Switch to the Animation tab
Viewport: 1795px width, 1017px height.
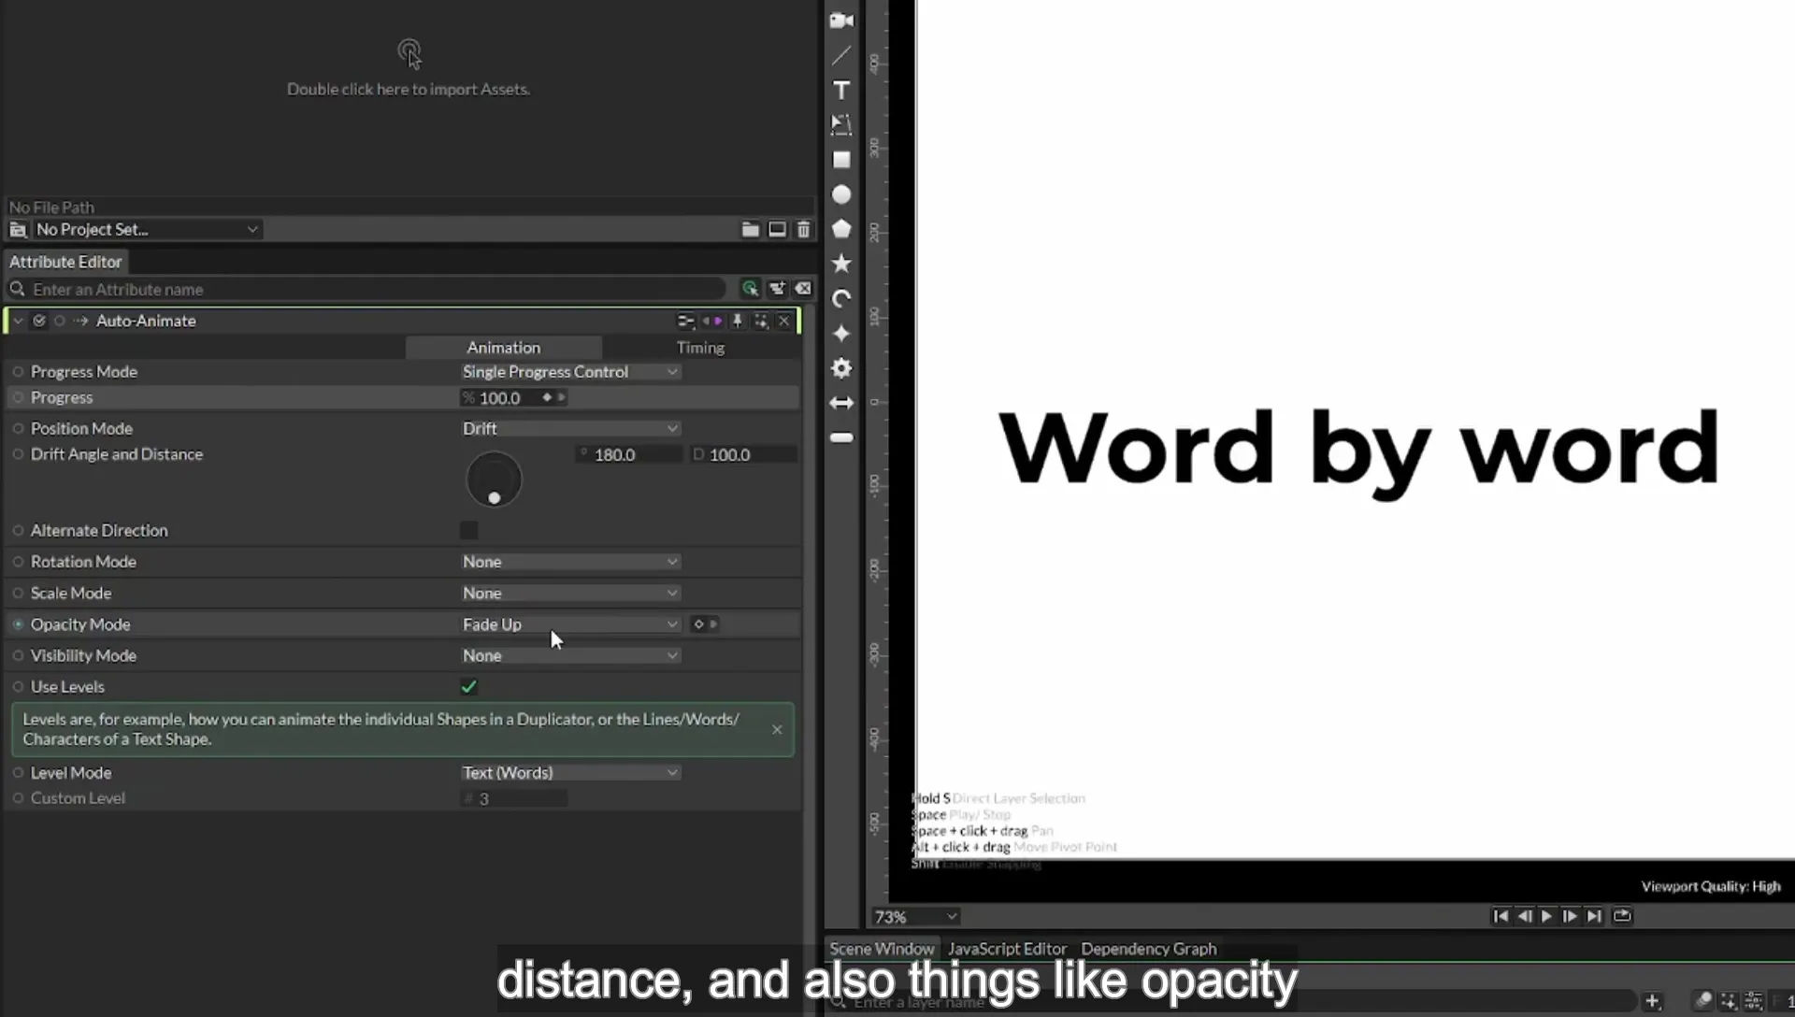pyautogui.click(x=503, y=348)
